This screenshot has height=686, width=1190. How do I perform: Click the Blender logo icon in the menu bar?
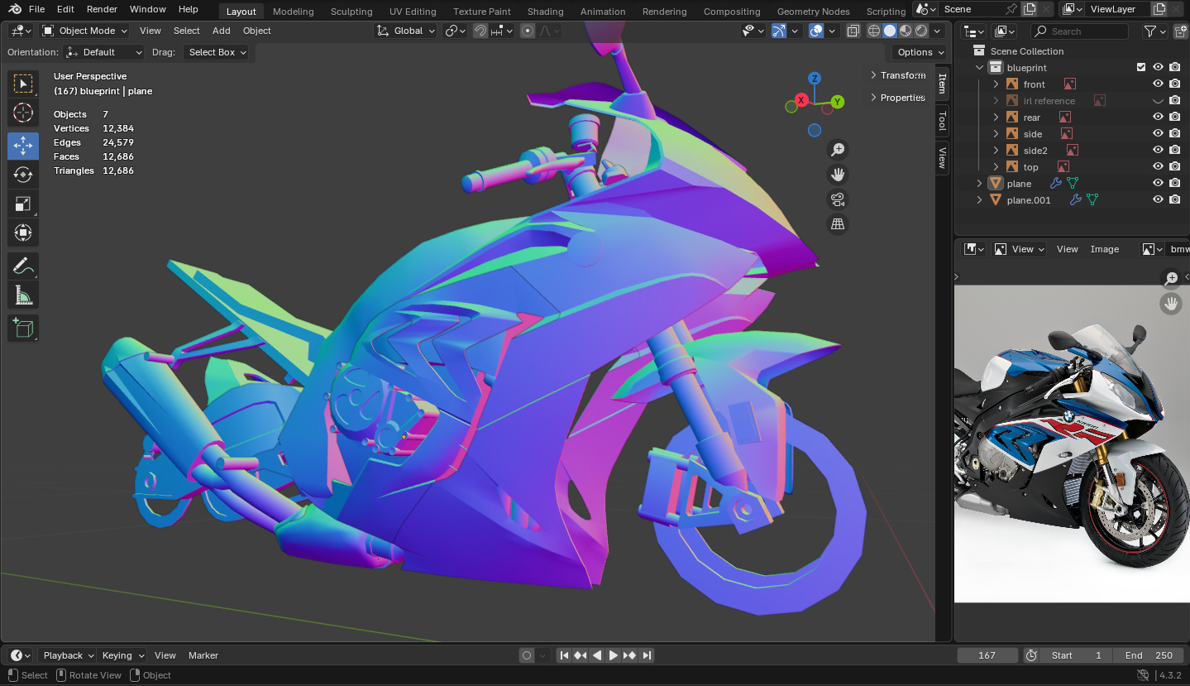click(15, 9)
